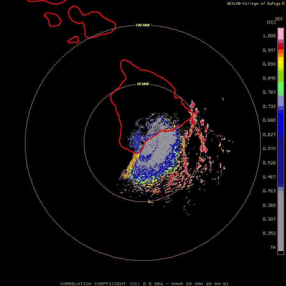The height and width of the screenshot is (286, 286).
Task: Click the 0.947 color scale value
Action: (x=269, y=50)
